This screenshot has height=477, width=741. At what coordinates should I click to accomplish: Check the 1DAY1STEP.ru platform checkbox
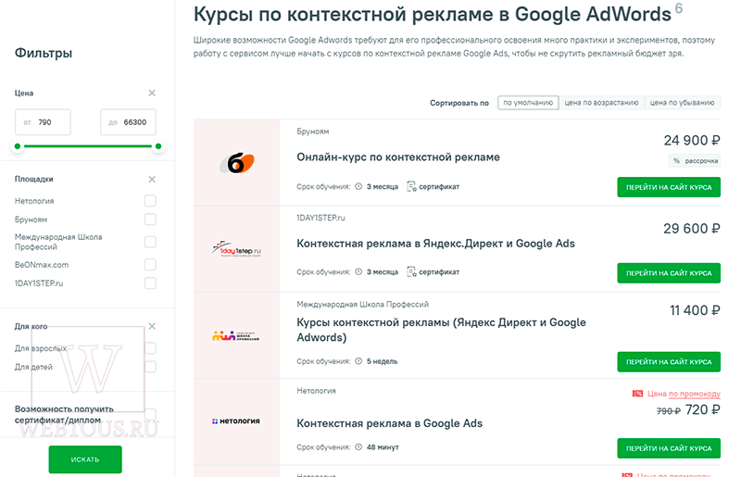150,283
